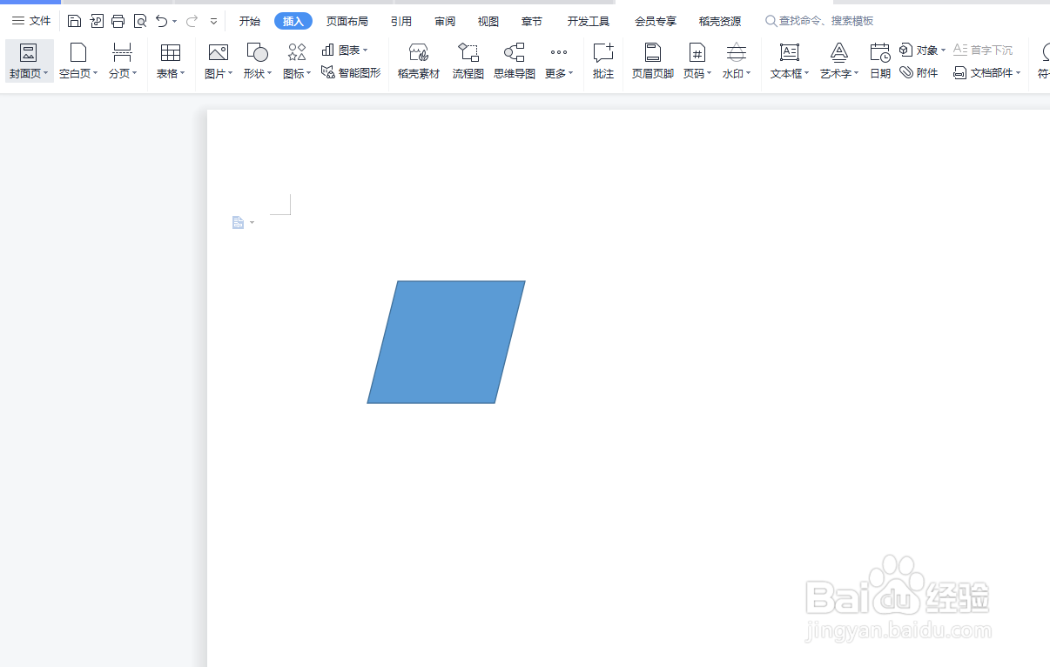The image size is (1050, 667).
Task: Click the save document icon
Action: click(75, 21)
